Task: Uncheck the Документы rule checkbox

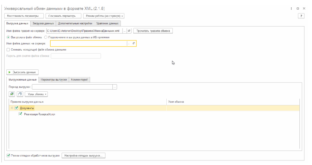Action: (x=16, y=108)
